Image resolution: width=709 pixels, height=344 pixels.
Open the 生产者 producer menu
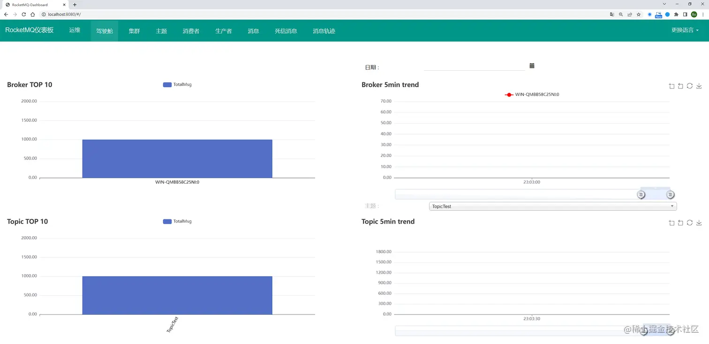coord(224,31)
